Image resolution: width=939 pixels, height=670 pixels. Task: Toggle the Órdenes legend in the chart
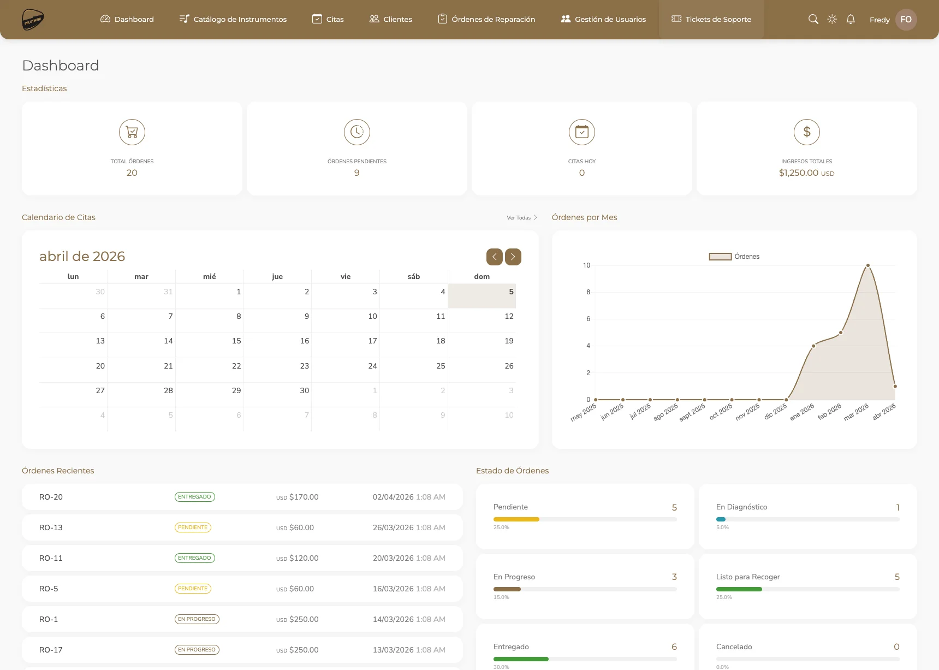click(x=734, y=256)
